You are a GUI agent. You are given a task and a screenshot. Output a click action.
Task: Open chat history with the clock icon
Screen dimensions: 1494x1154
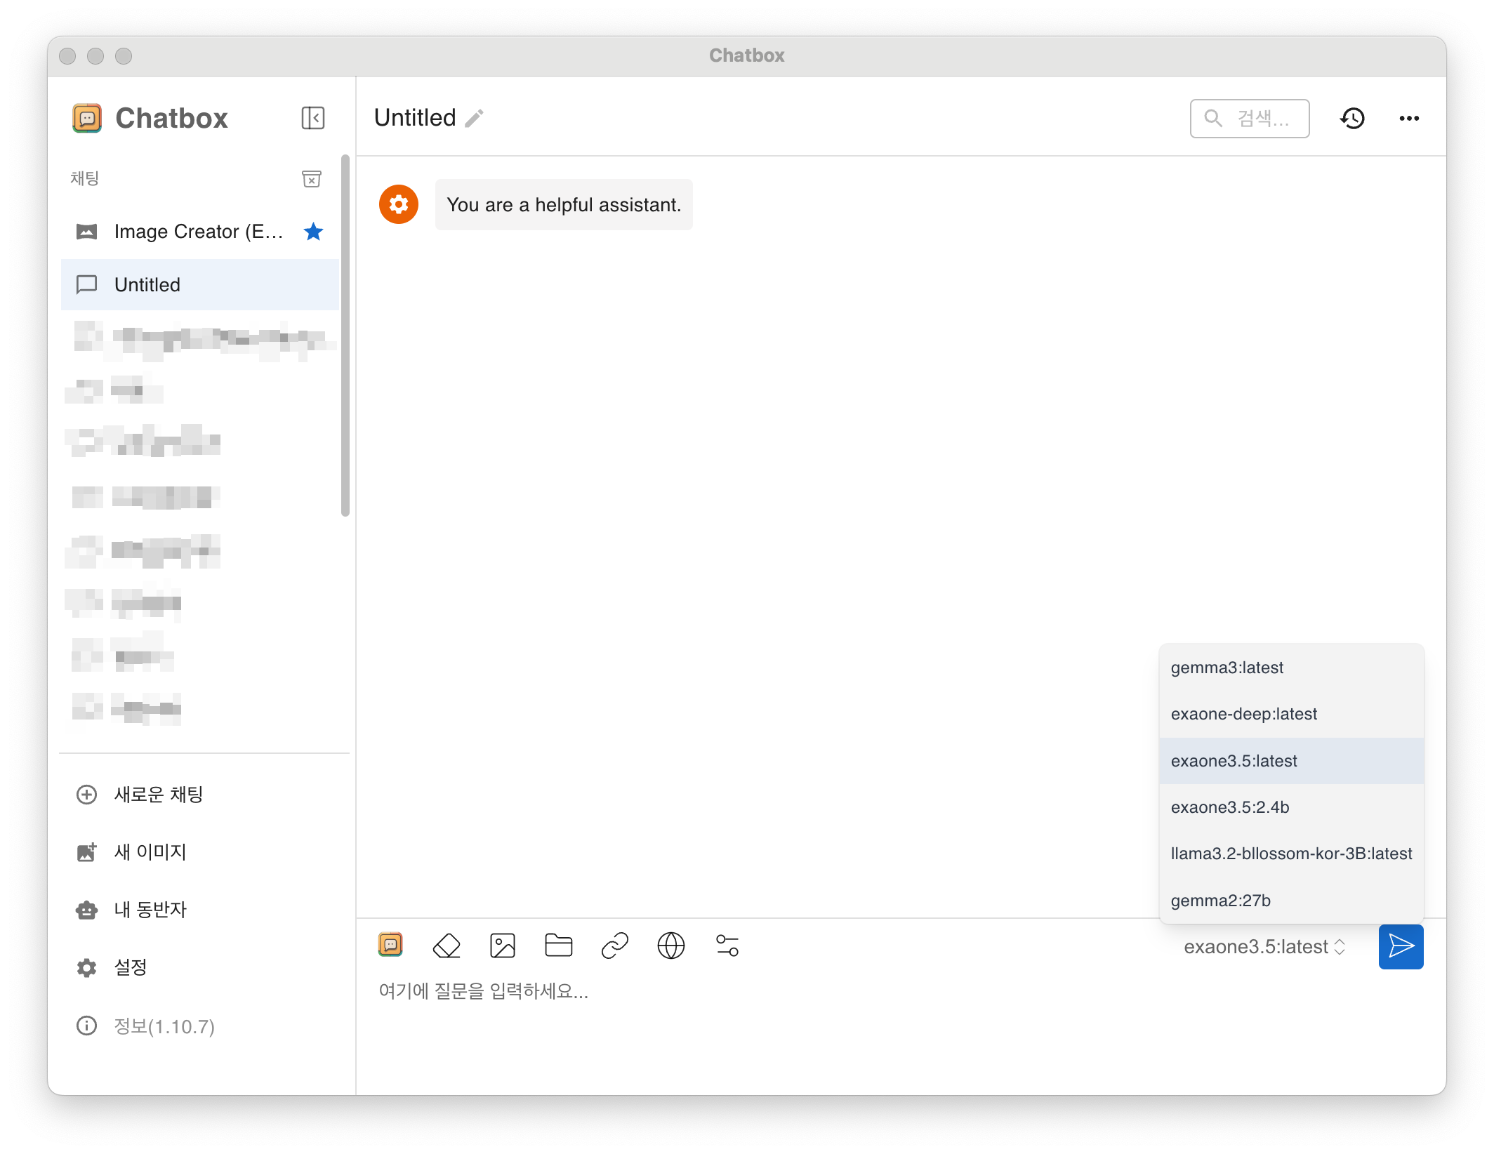point(1352,118)
